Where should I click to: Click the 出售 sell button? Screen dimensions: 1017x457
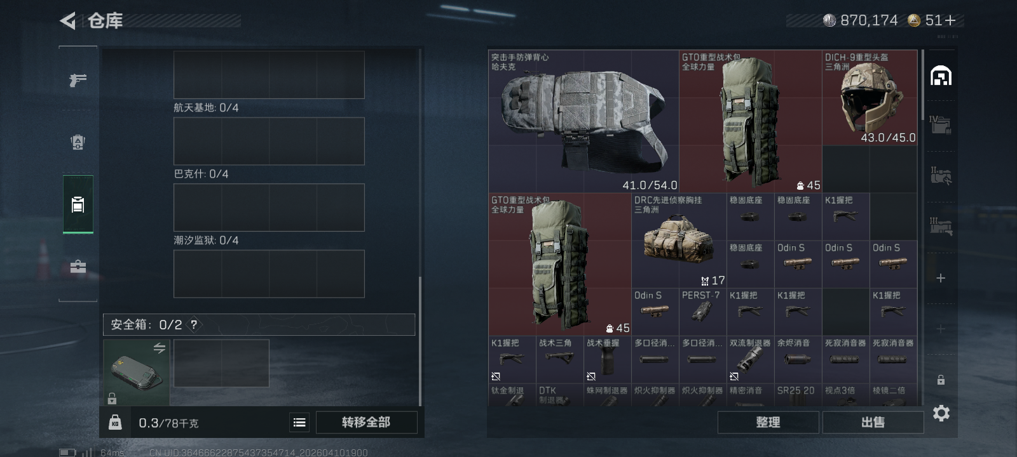coord(873,422)
